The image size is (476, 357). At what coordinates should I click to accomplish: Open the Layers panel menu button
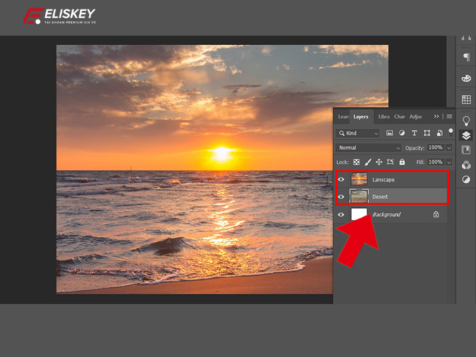point(448,117)
